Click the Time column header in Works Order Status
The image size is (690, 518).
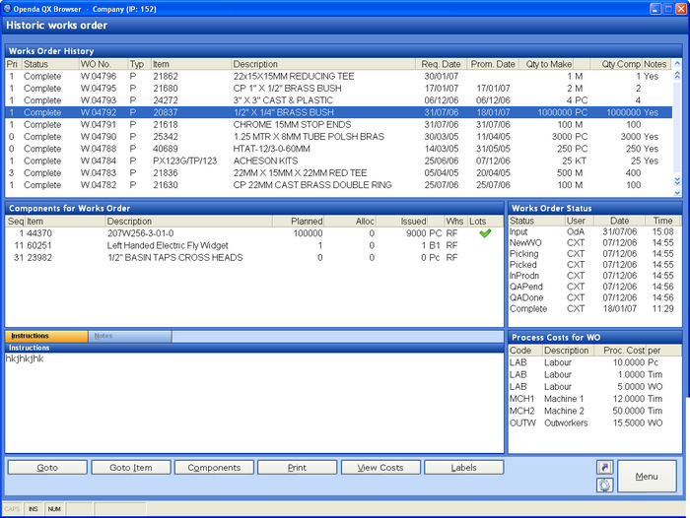click(x=662, y=221)
